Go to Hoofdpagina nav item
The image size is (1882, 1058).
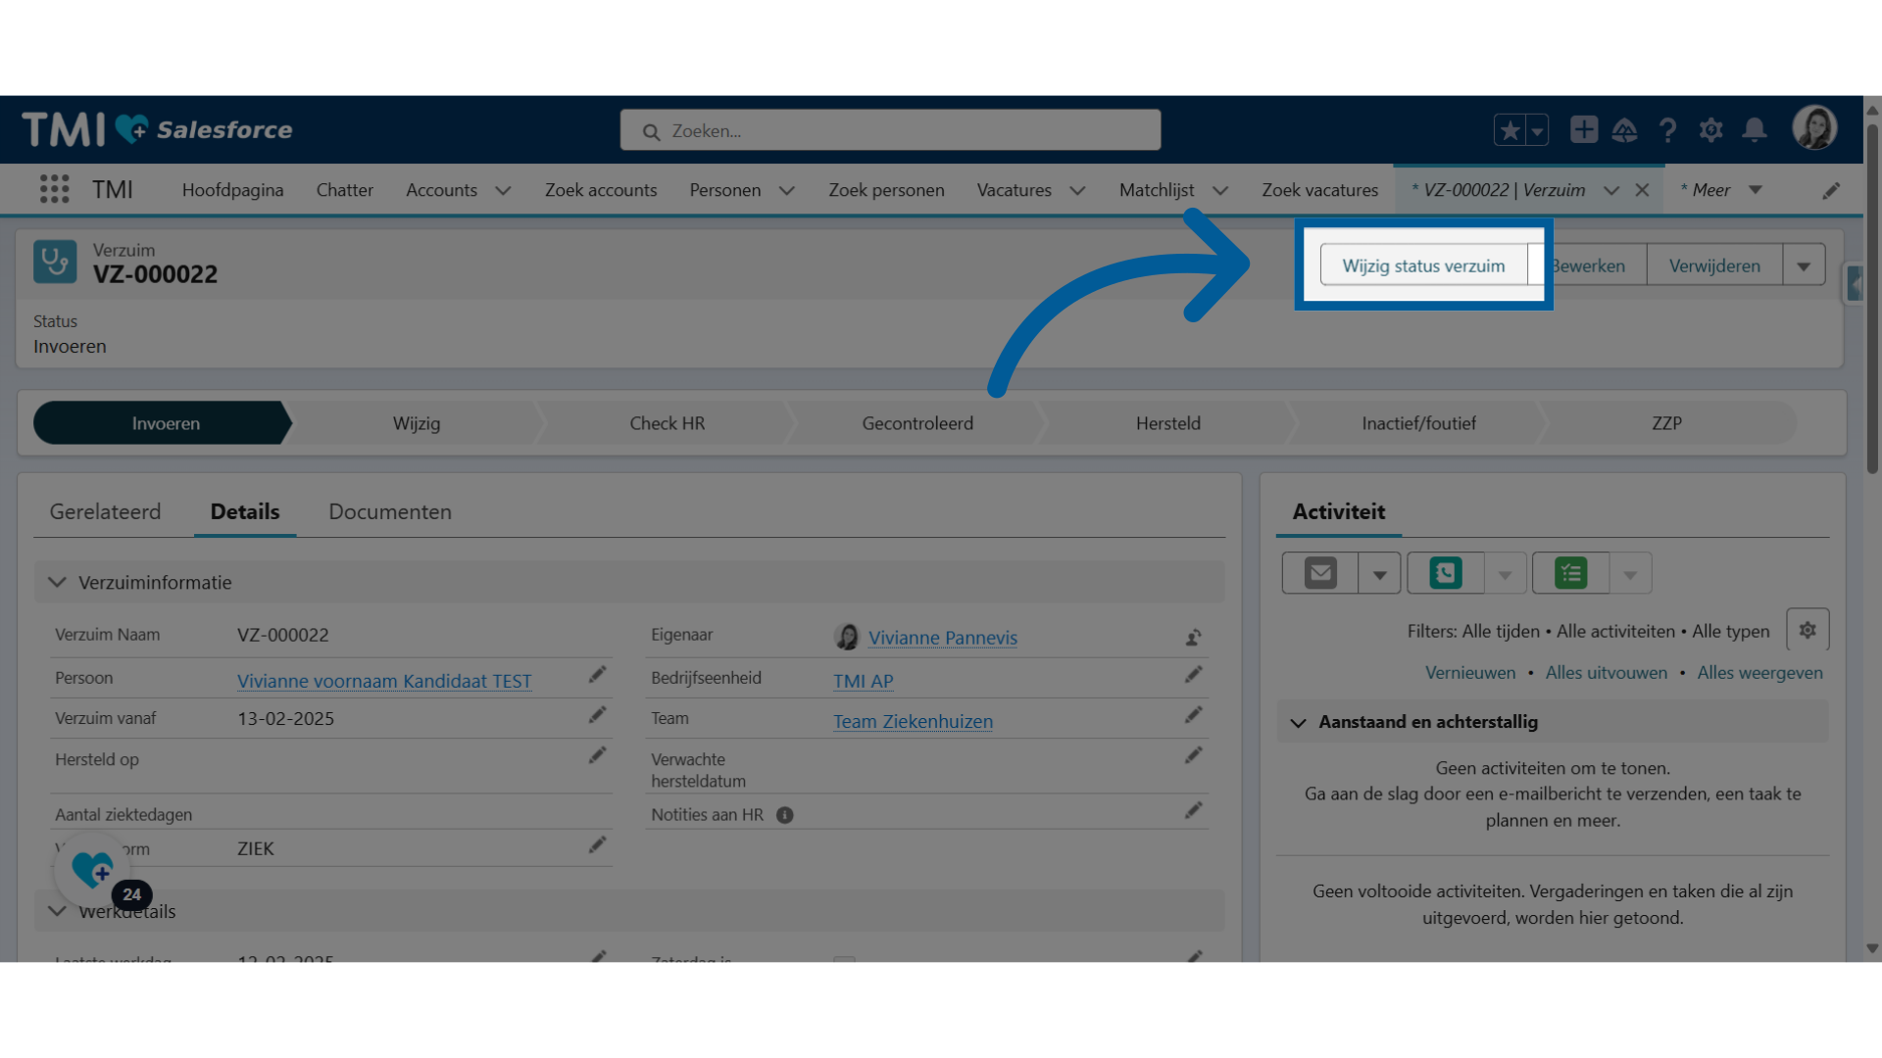click(x=232, y=190)
